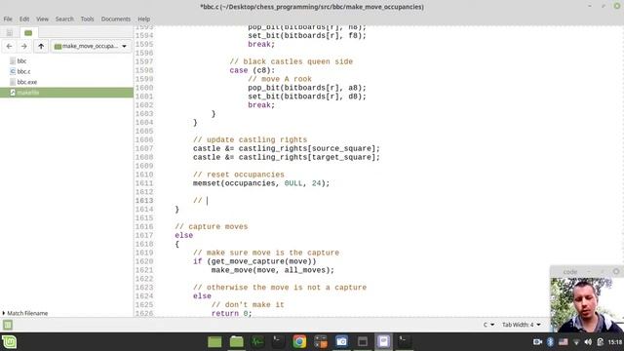Open the network tray icon
Image resolution: width=624 pixels, height=351 pixels.
(576, 342)
